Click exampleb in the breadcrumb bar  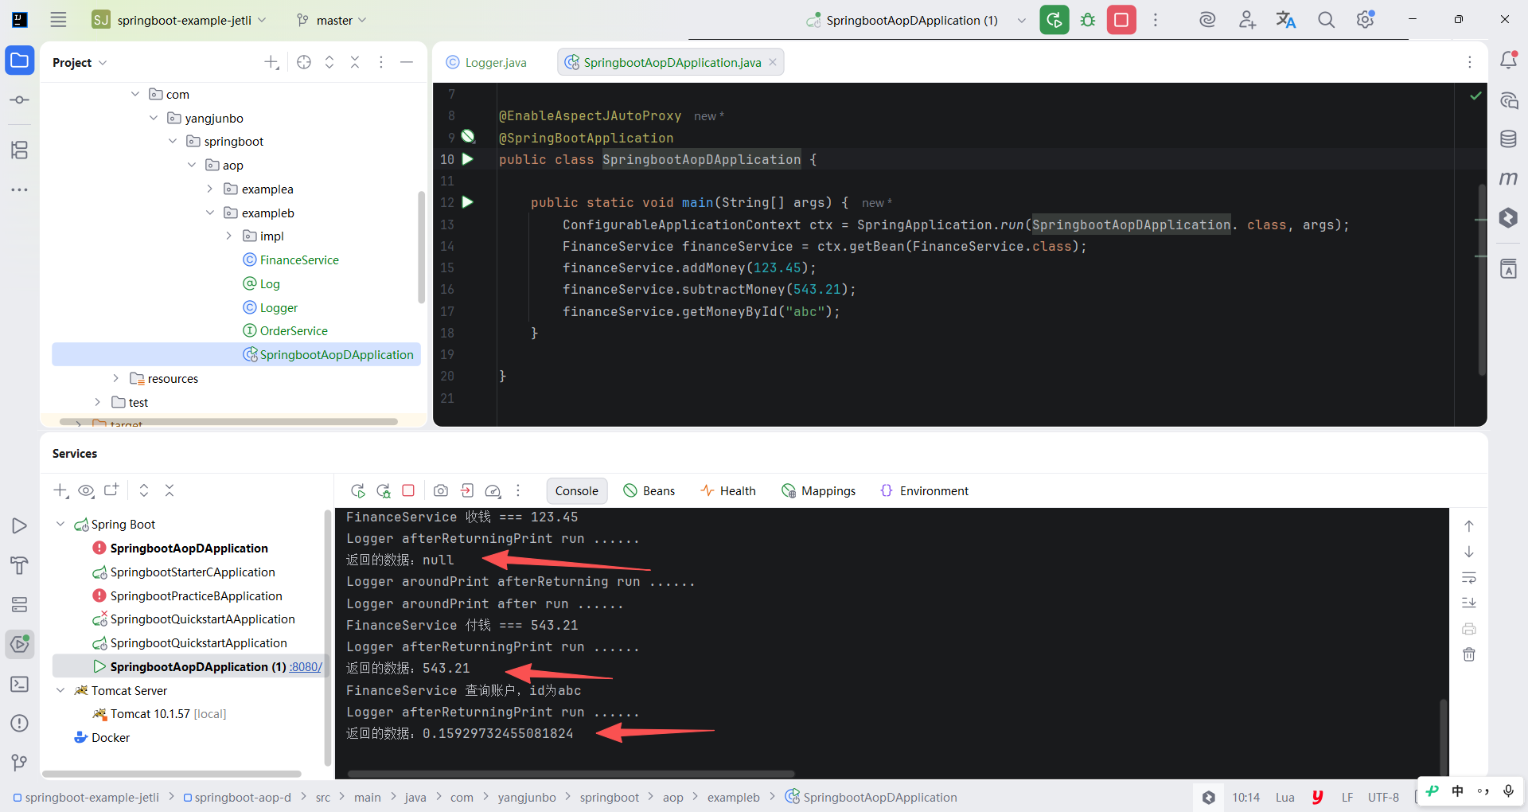click(x=733, y=797)
